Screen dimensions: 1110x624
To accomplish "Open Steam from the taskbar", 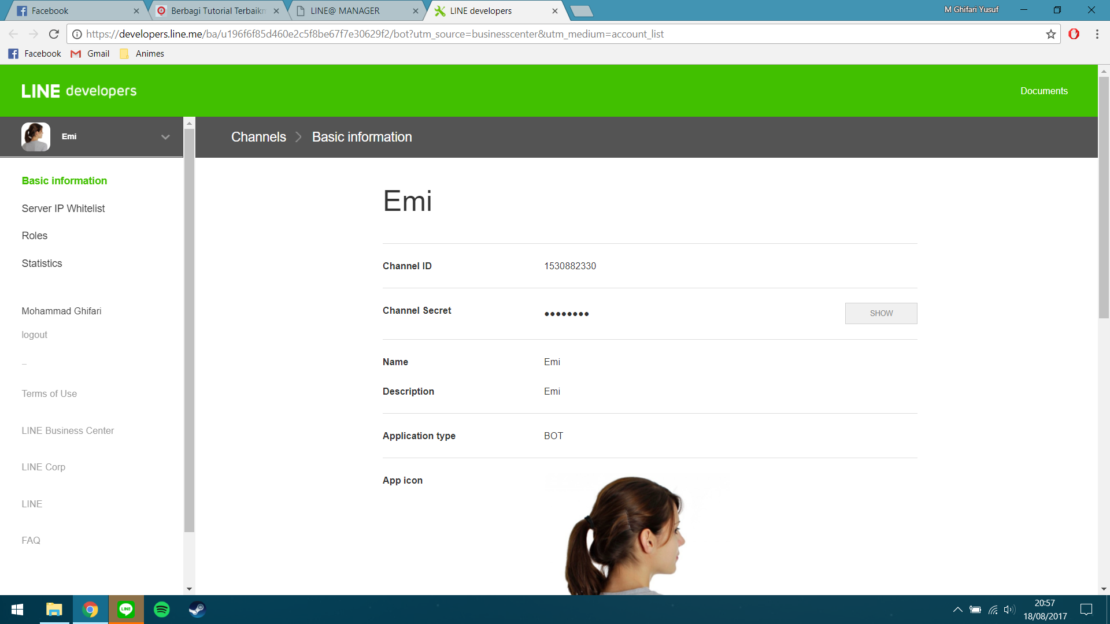I will pos(197,609).
